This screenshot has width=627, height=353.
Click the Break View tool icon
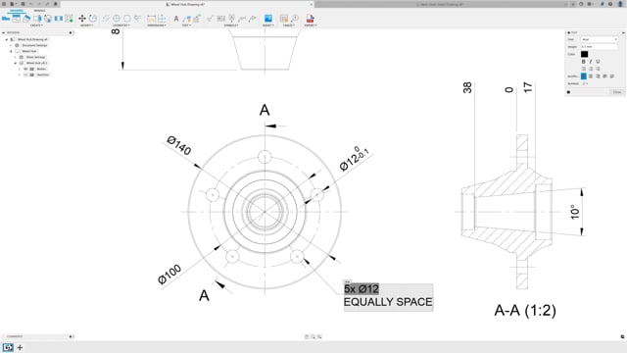tap(59, 19)
